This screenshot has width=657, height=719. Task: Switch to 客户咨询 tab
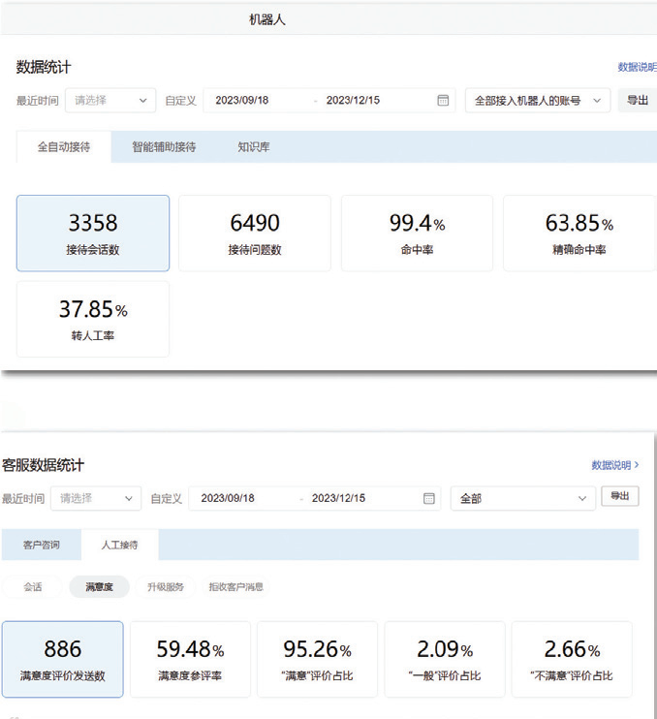pos(42,545)
